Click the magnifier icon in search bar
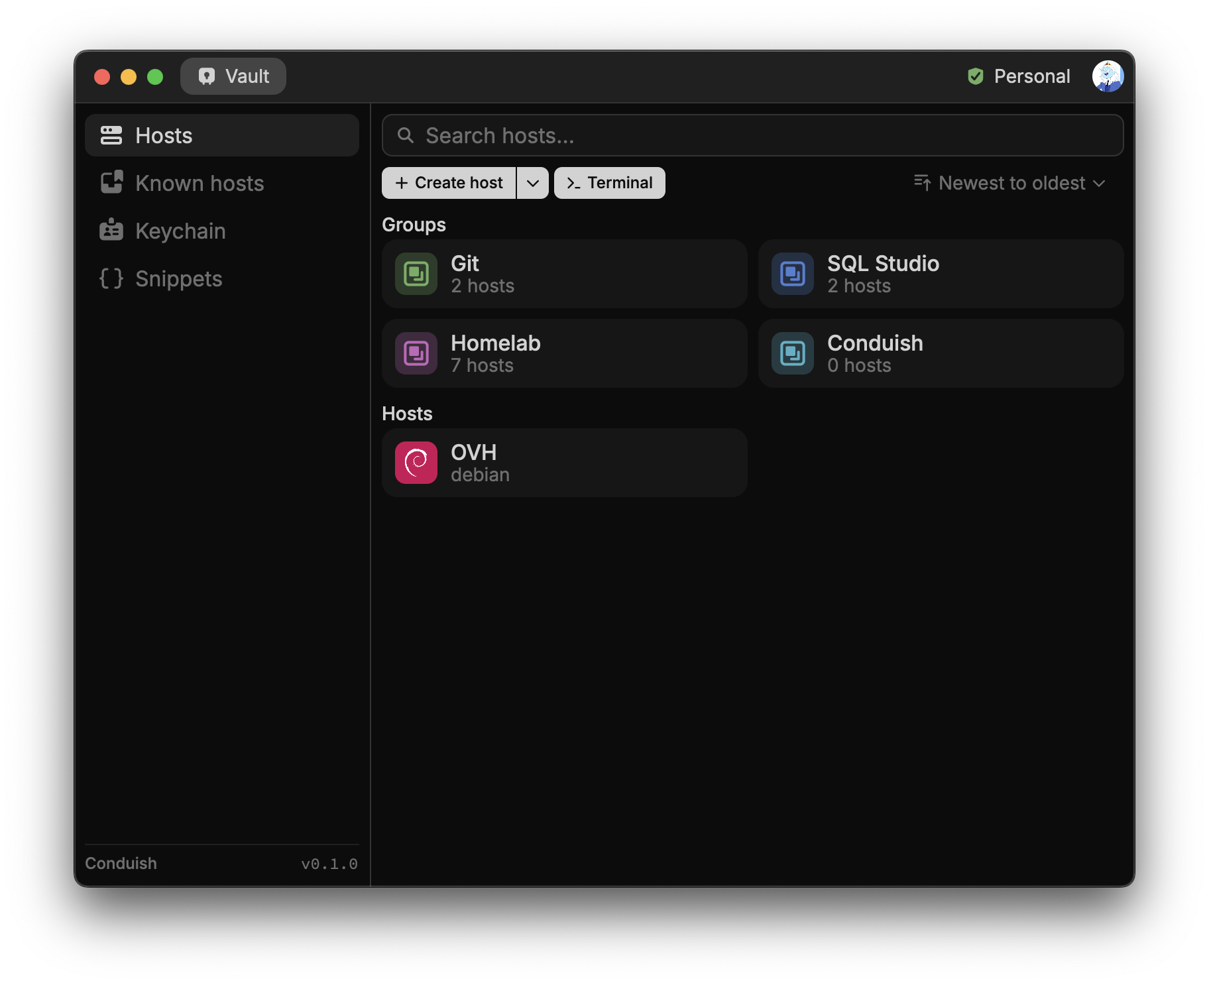Viewport: 1209px width, 985px height. [406, 135]
